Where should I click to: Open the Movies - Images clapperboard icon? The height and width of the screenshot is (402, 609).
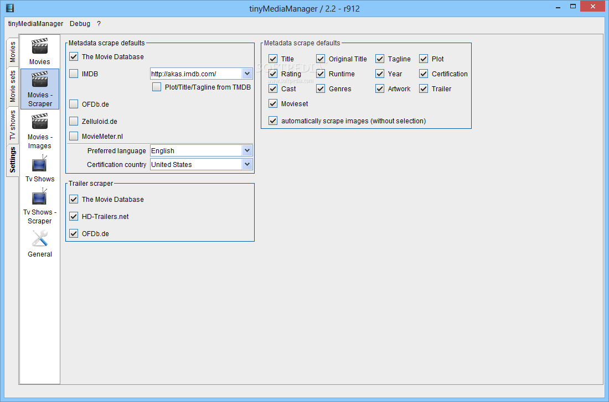pos(40,122)
